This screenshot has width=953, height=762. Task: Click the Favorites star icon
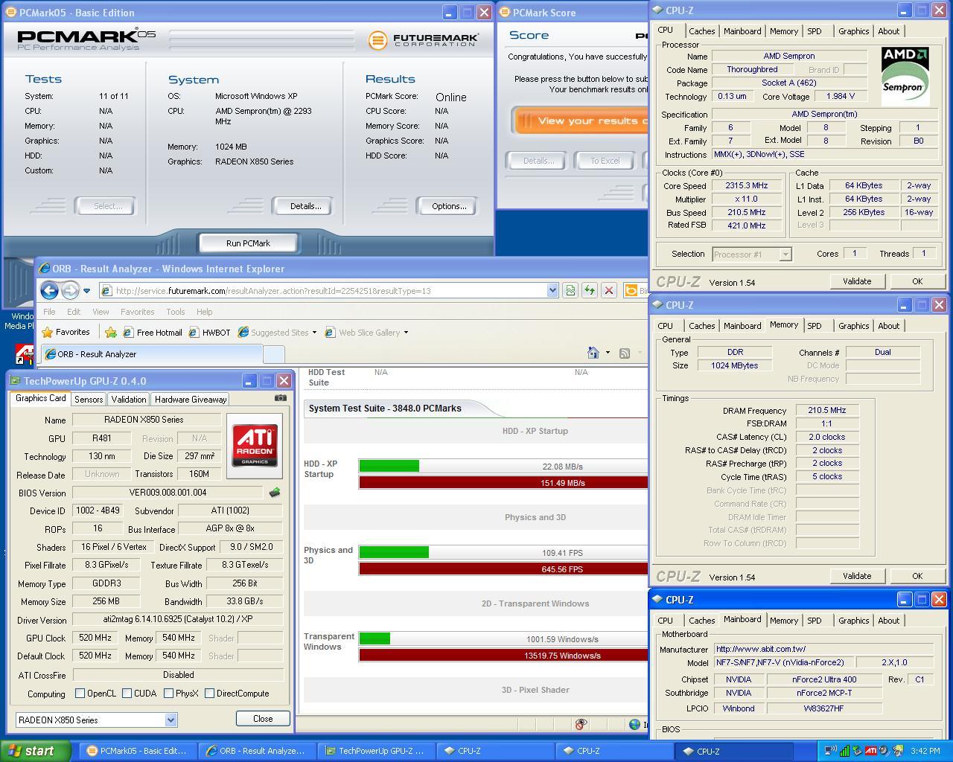point(48,332)
